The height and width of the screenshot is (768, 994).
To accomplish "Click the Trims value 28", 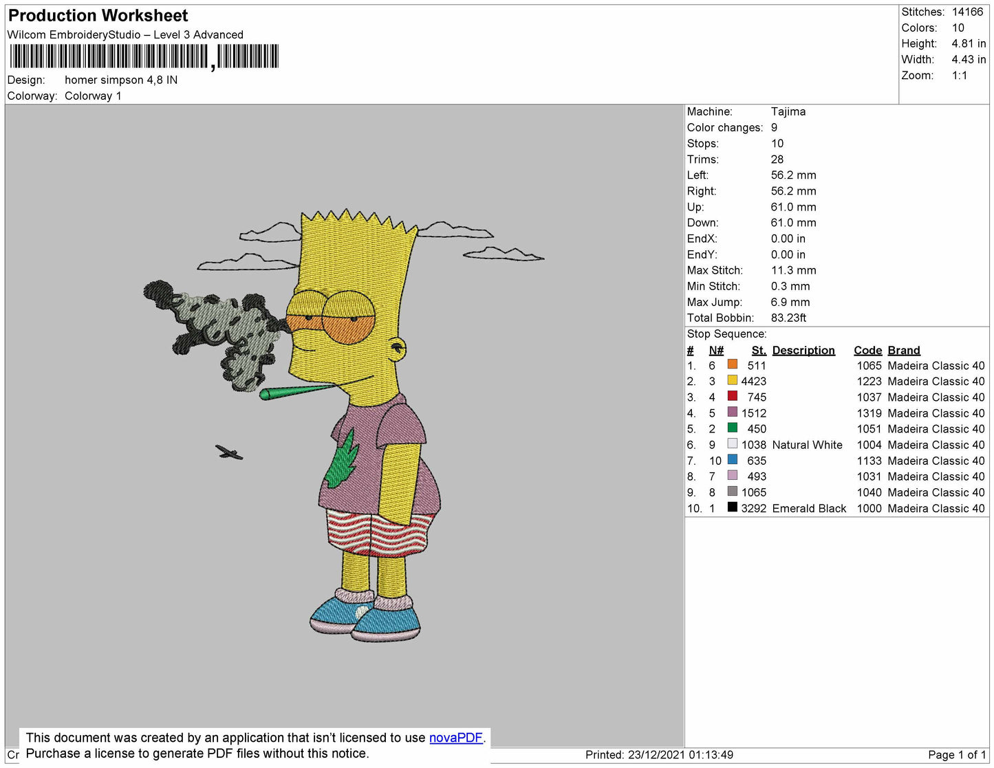I will pyautogui.click(x=777, y=159).
